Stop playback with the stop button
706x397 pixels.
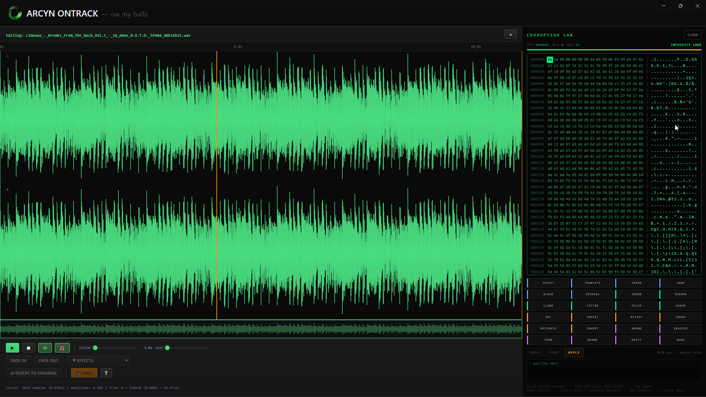(29, 348)
